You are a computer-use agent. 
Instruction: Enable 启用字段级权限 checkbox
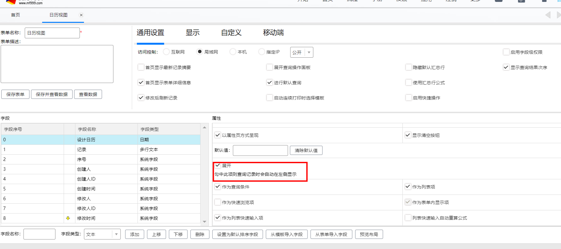[506, 52]
